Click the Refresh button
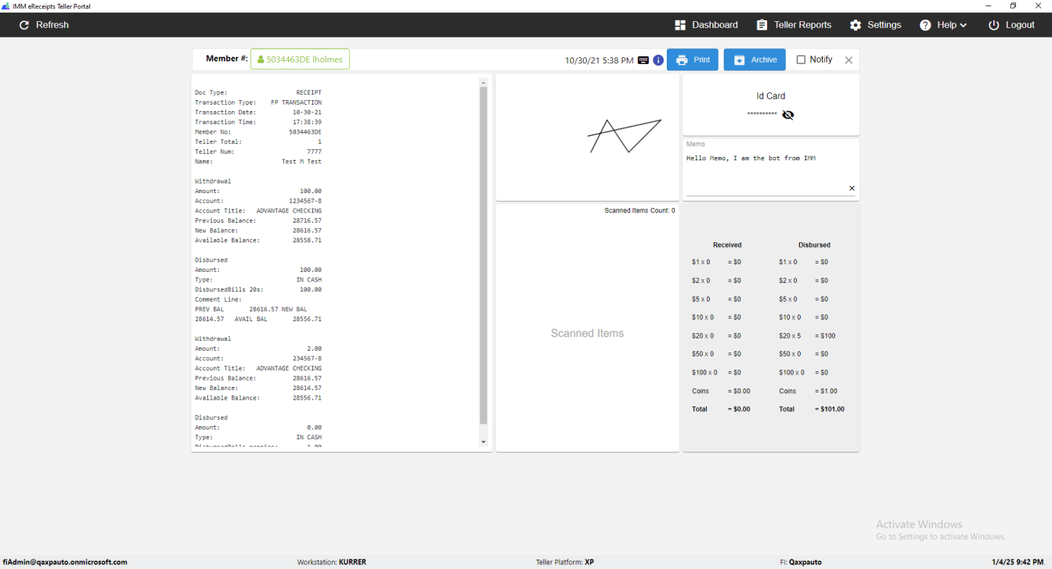Image resolution: width=1052 pixels, height=569 pixels. click(x=44, y=25)
